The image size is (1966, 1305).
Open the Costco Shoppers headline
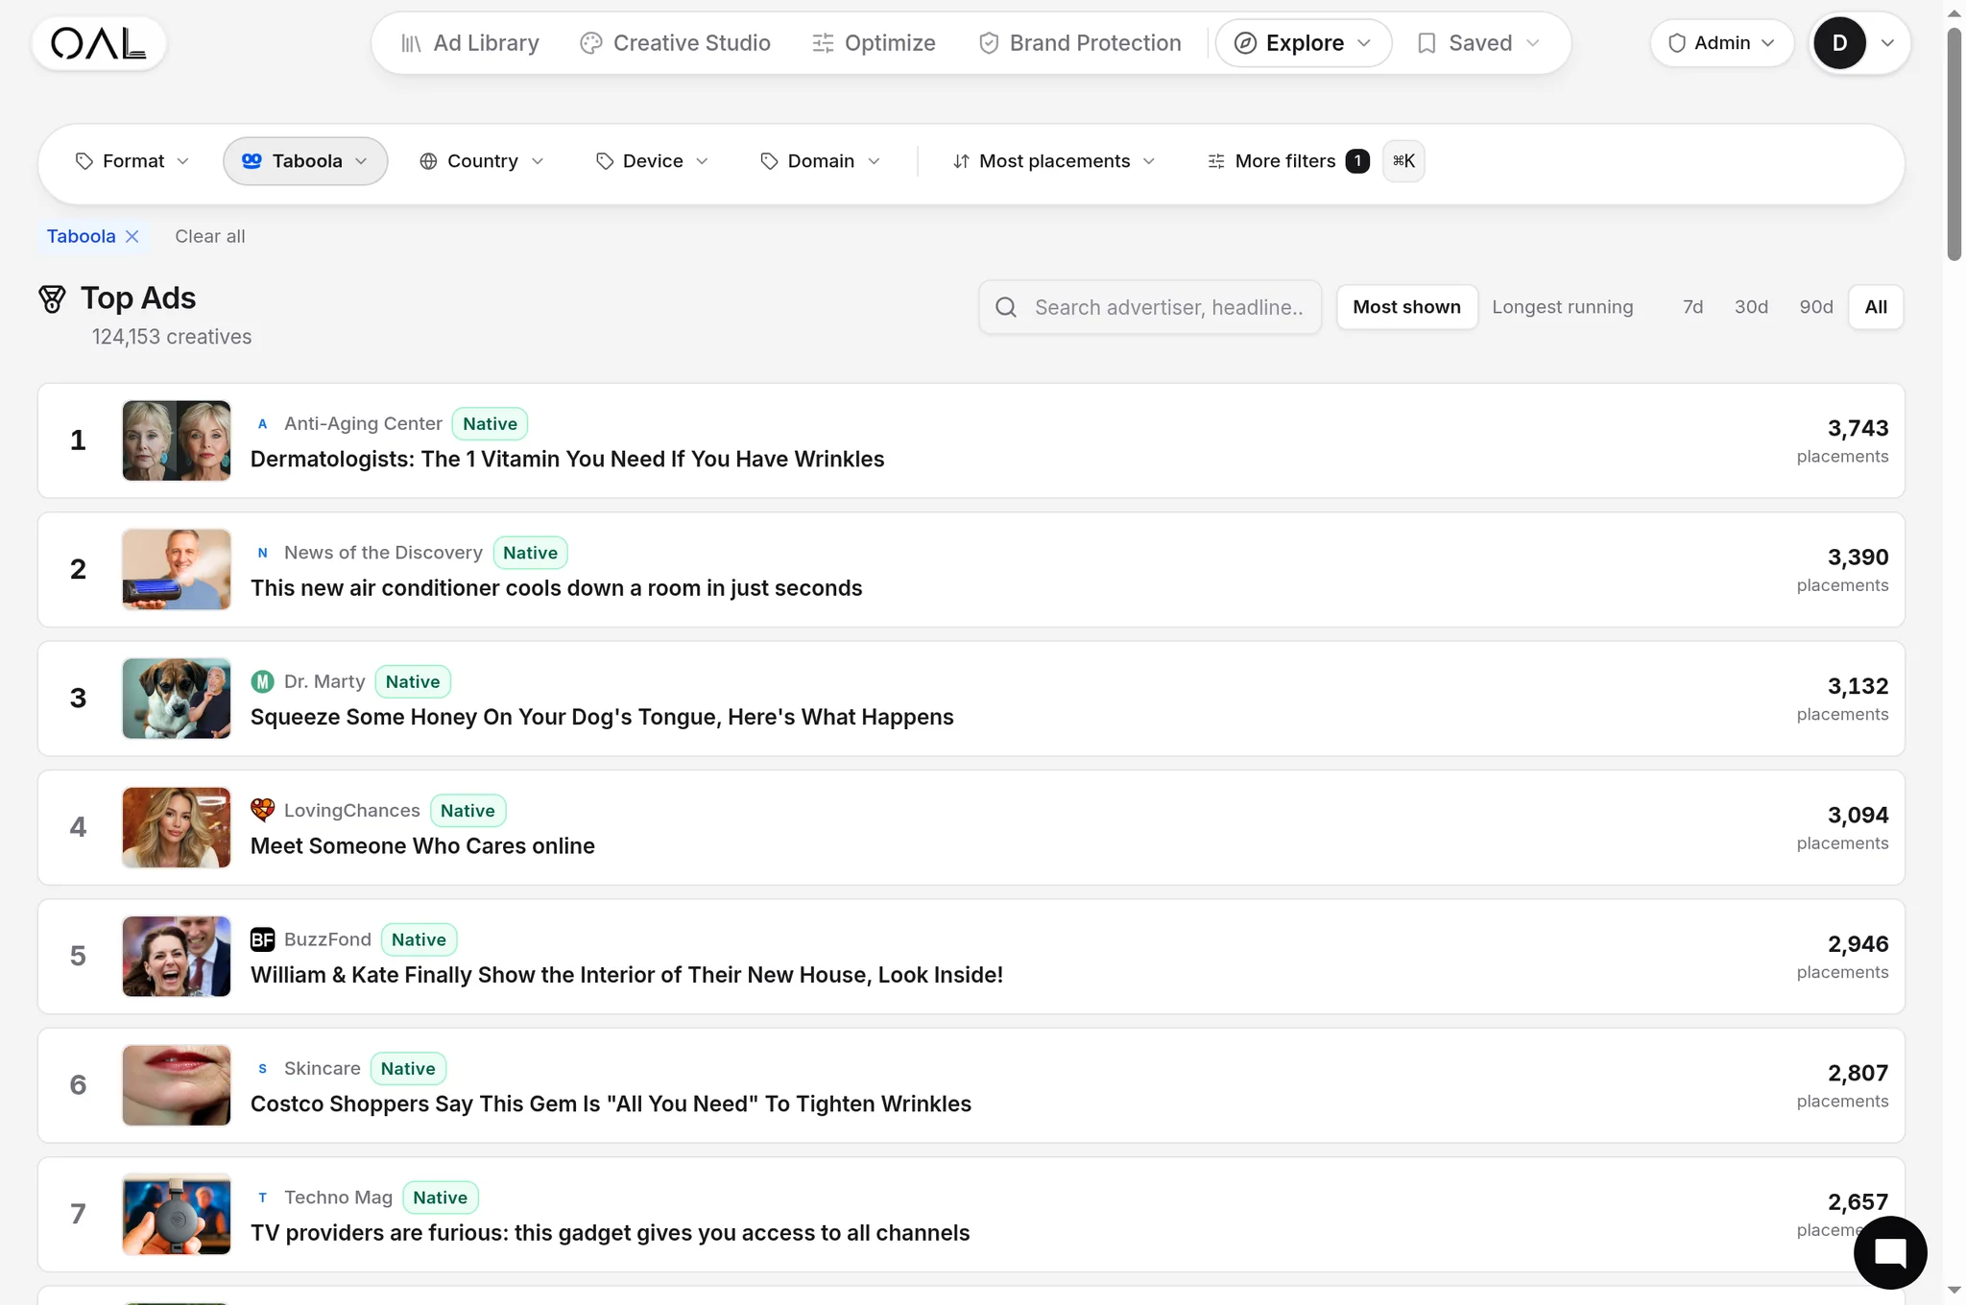(611, 1103)
